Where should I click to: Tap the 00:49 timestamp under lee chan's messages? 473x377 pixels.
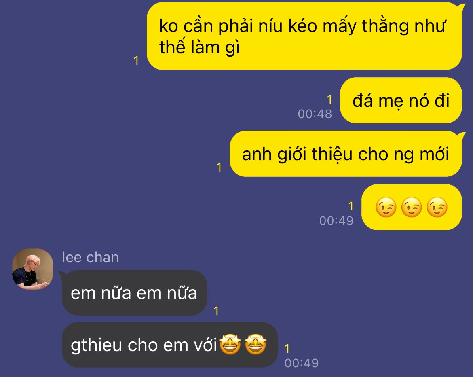302,363
